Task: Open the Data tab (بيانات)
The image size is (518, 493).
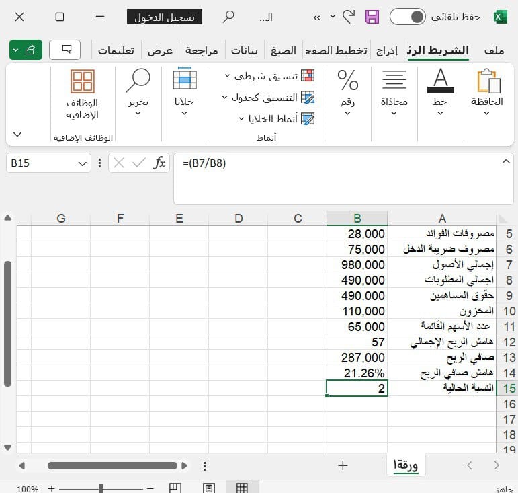Action: tap(244, 50)
